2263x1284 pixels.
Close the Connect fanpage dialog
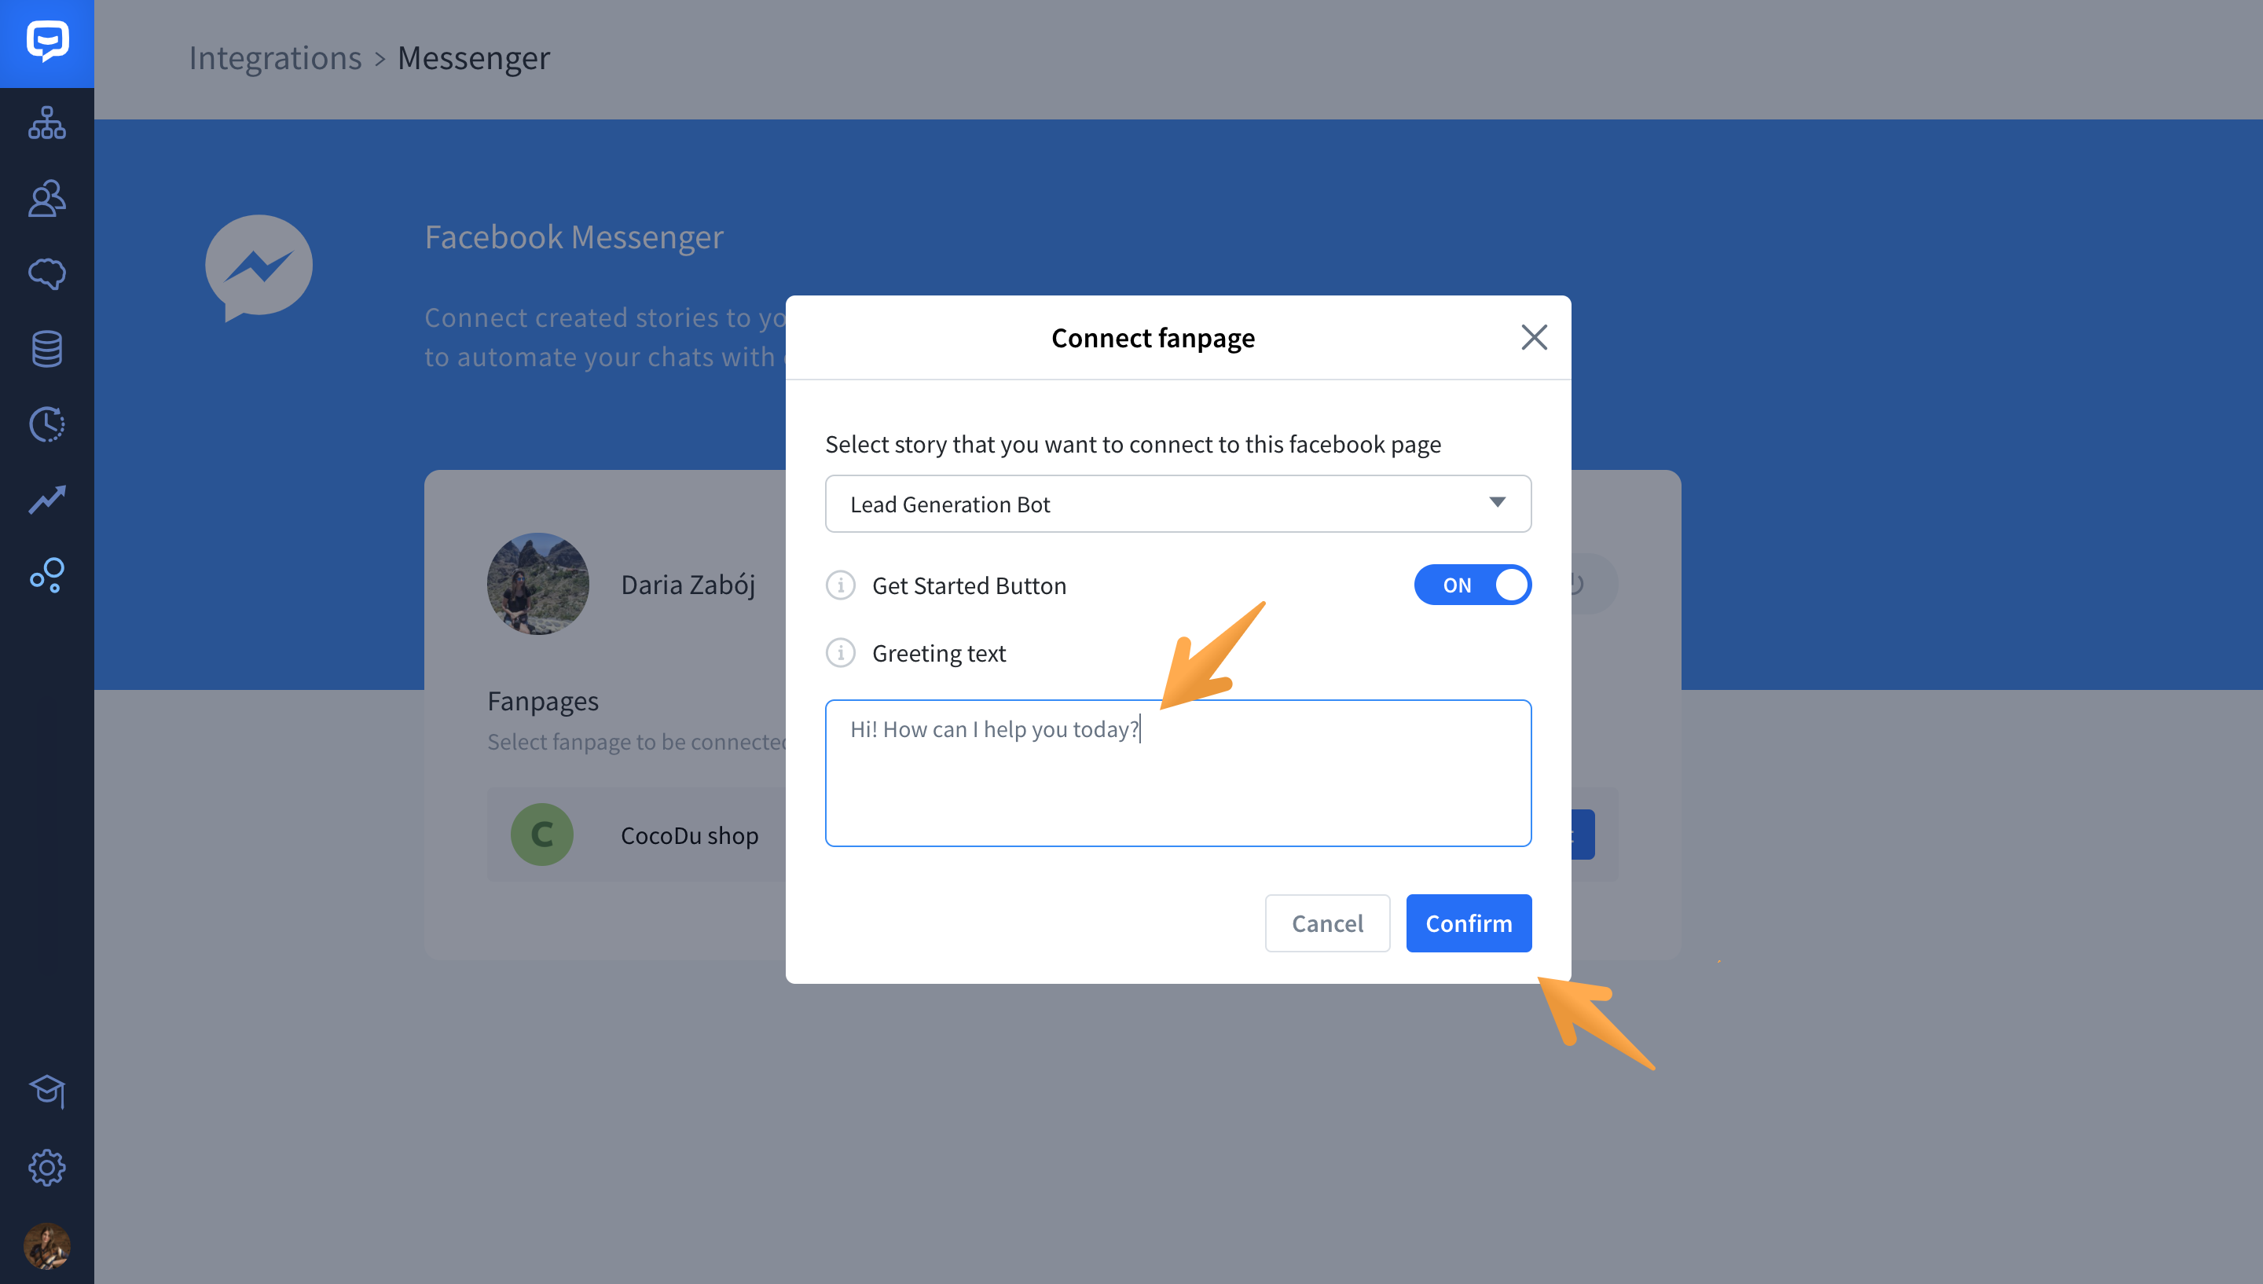point(1532,336)
